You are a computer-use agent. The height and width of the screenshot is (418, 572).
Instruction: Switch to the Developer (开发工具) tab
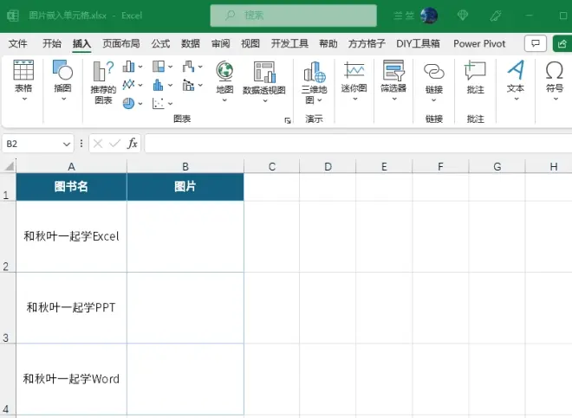[289, 44]
